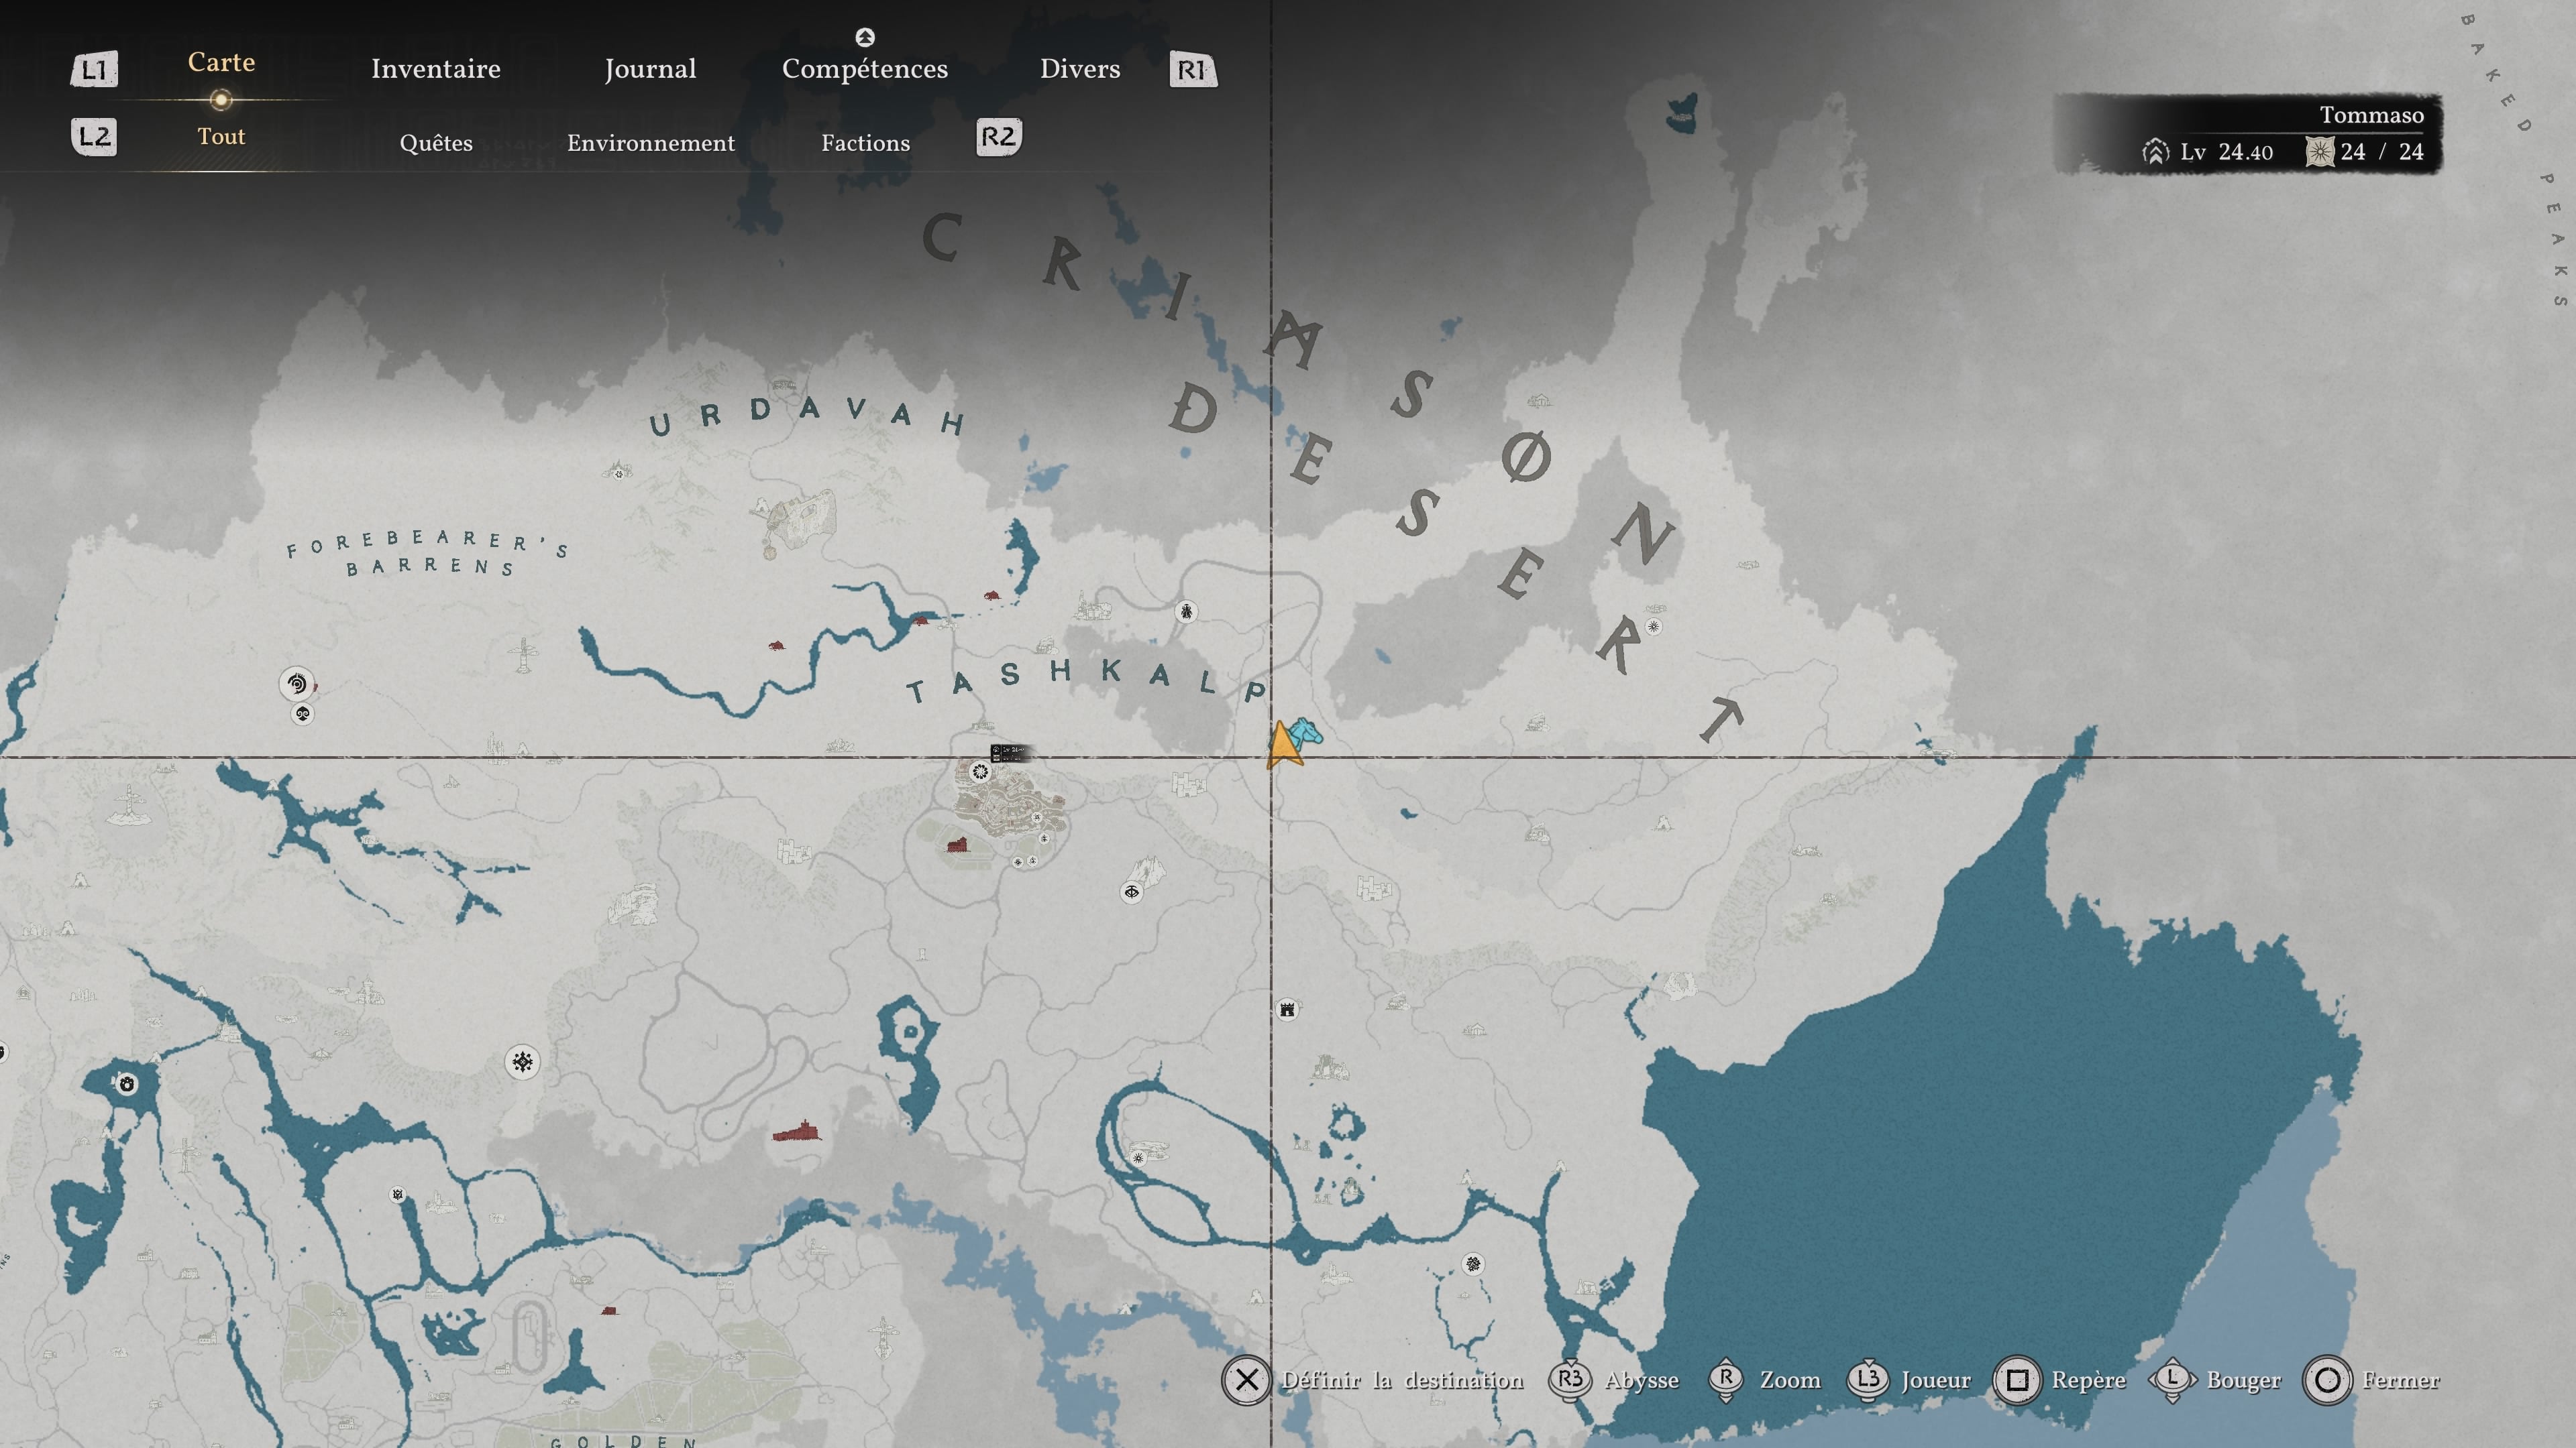Select the Divers tab
2576x1448 pixels.
1080,69
